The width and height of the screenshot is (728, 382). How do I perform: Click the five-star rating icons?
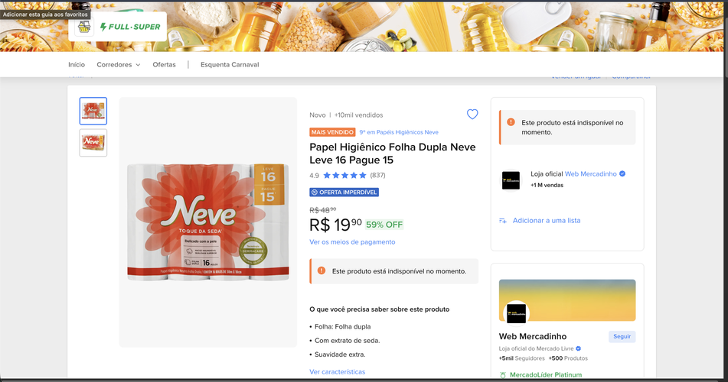tap(345, 175)
